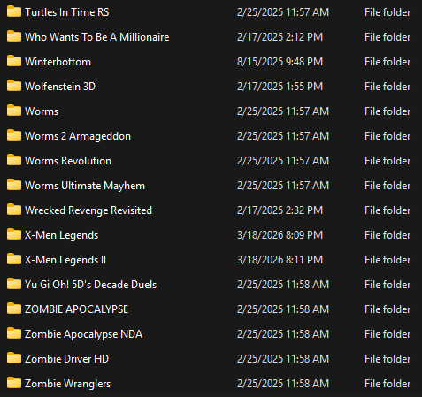Select the Zombie Driver HD folder icon
422x397 pixels.
pos(14,358)
